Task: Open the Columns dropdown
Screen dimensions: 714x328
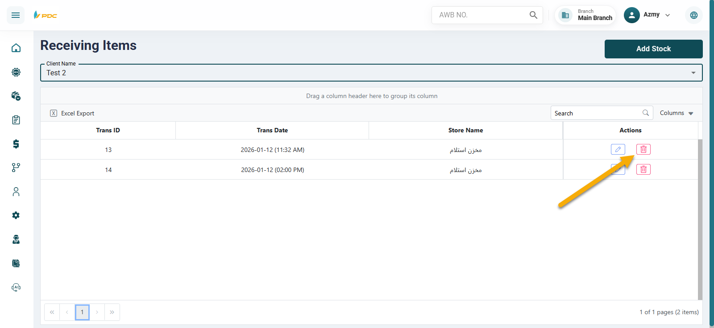Action: (x=677, y=113)
